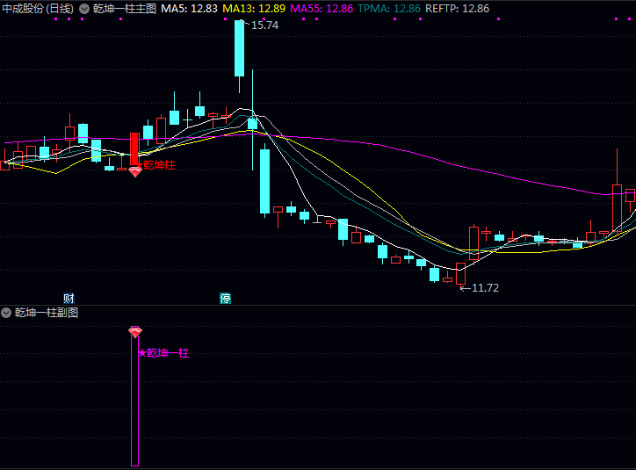Click the red 乾坤柱 signal label

click(x=159, y=164)
